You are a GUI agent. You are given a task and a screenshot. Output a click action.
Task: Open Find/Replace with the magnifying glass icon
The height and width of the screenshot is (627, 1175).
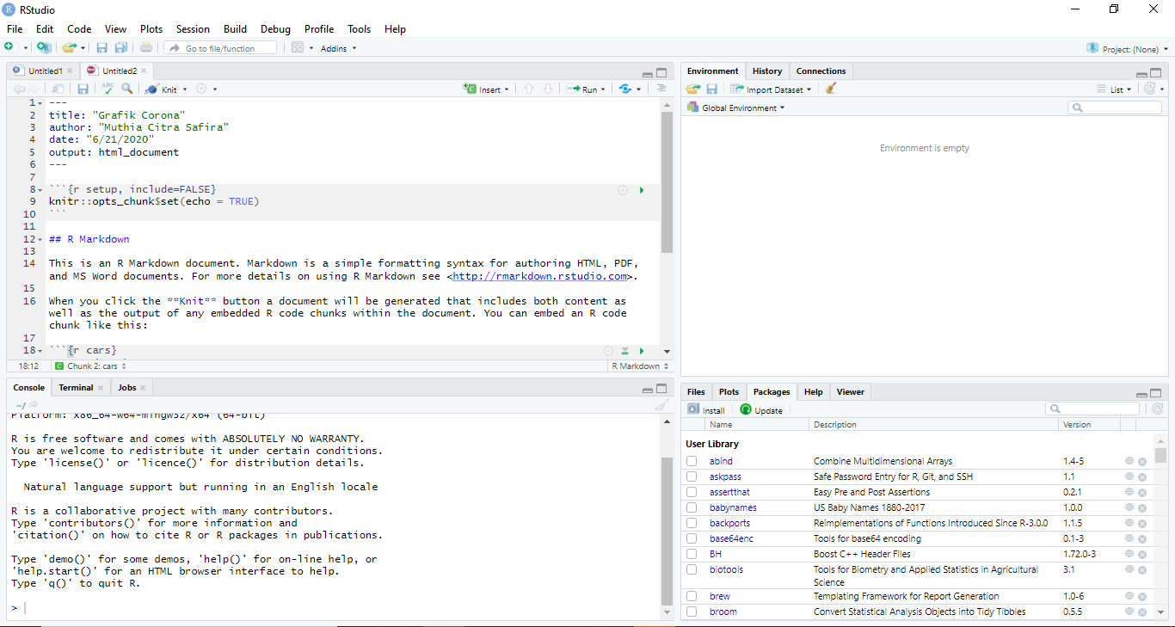point(126,89)
